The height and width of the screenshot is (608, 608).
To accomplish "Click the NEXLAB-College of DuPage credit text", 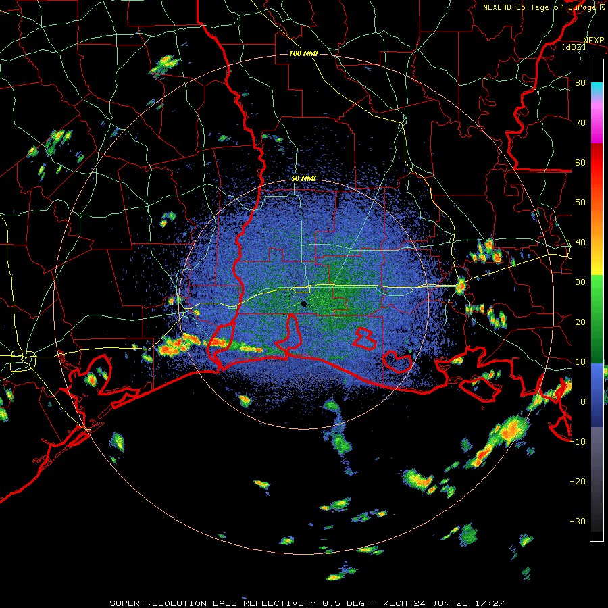I will click(x=544, y=7).
